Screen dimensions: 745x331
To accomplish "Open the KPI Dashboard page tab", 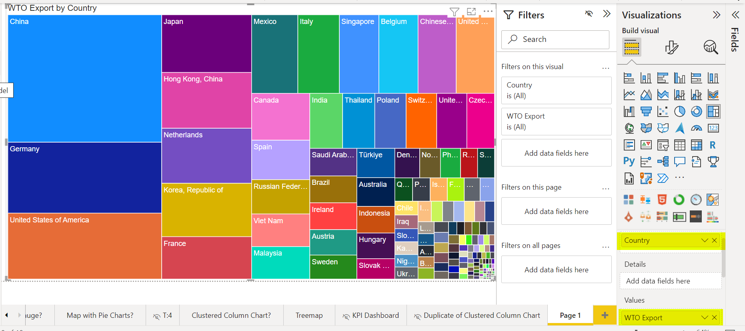I will pos(370,315).
